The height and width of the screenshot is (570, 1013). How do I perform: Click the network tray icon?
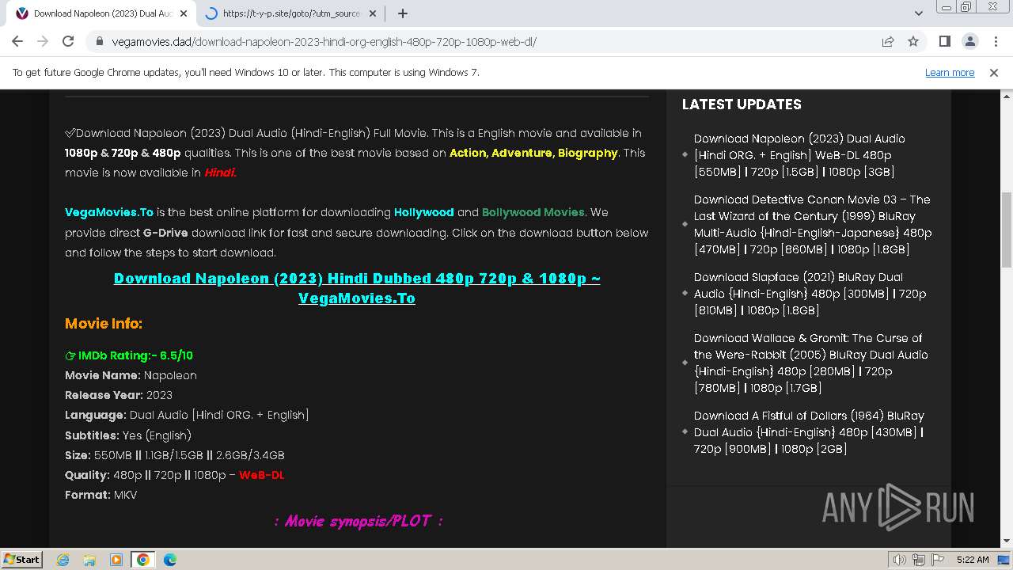tap(919, 560)
